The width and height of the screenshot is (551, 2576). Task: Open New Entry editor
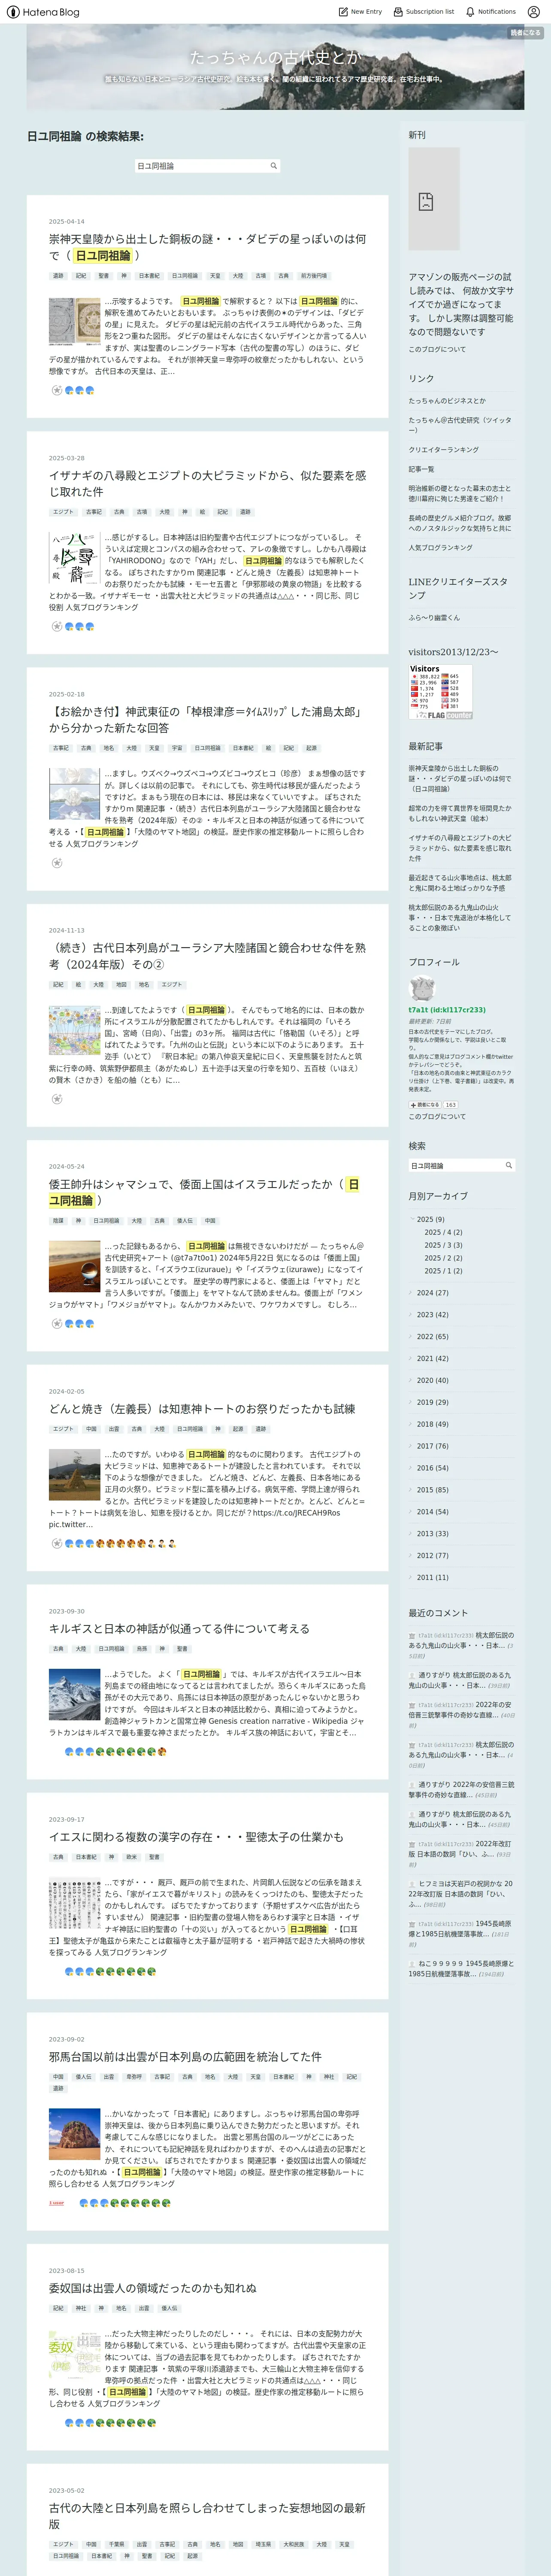point(360,12)
